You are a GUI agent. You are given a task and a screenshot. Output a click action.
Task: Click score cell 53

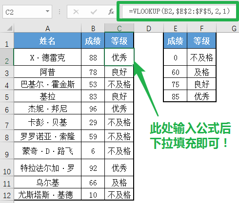pyautogui.click(x=93, y=84)
